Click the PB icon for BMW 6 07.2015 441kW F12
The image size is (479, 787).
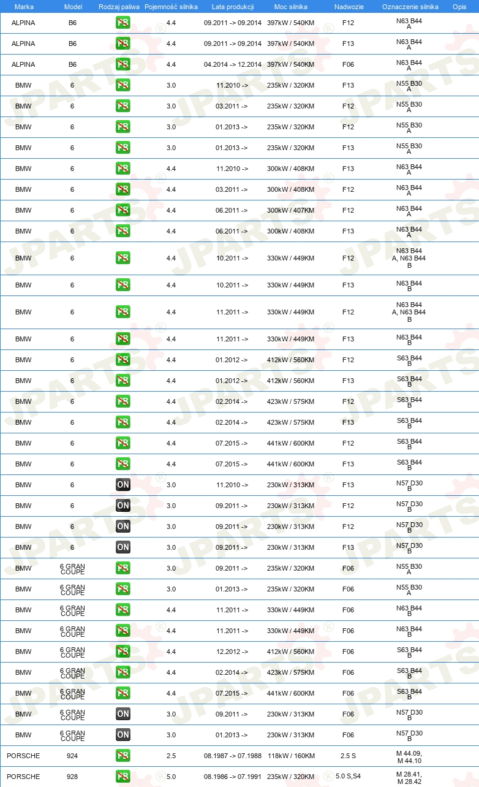[123, 444]
